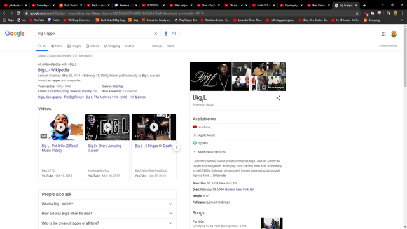Play the 5 Fingas Of Death video
The width and height of the screenshot is (407, 229).
click(x=154, y=127)
